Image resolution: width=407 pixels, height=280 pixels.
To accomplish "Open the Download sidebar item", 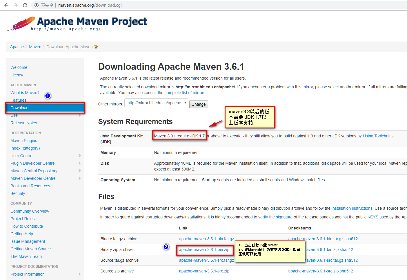I will 45,108.
